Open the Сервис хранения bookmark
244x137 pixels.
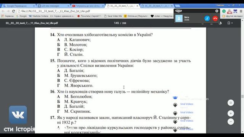(62, 16)
